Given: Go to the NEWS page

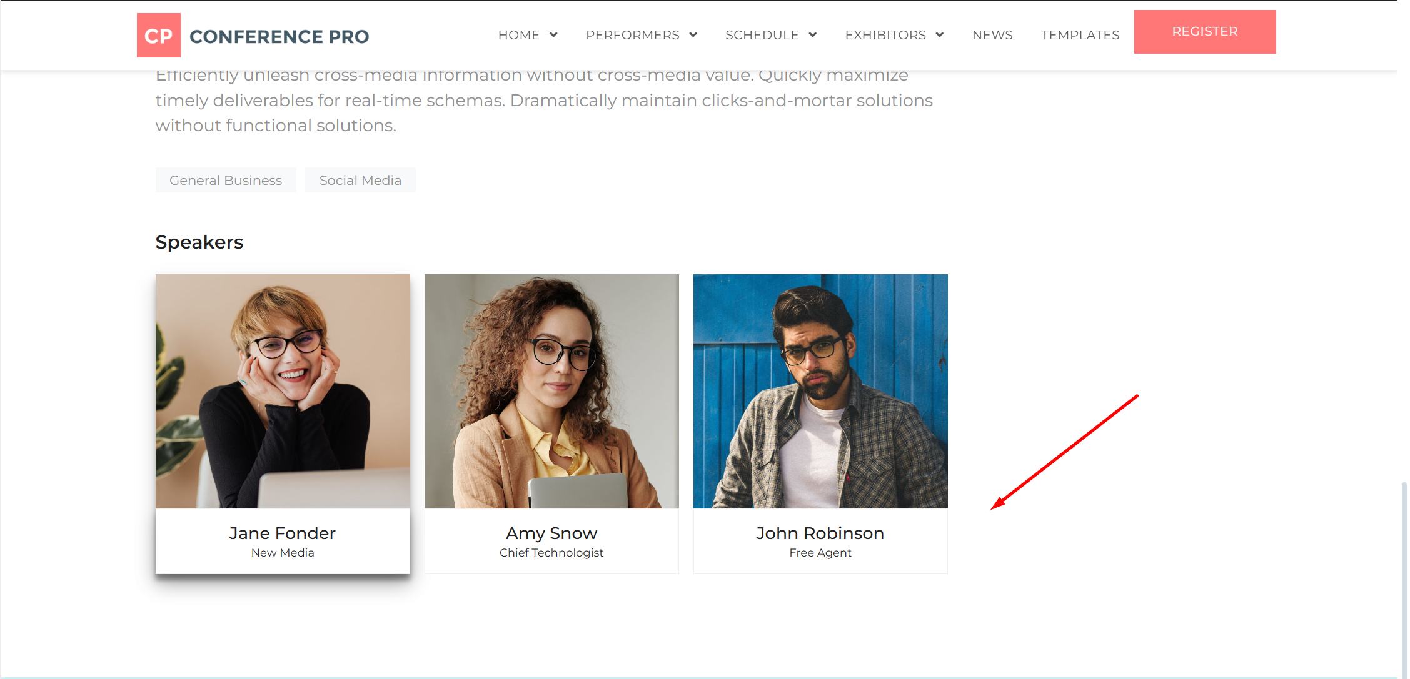Looking at the screenshot, I should [x=992, y=35].
